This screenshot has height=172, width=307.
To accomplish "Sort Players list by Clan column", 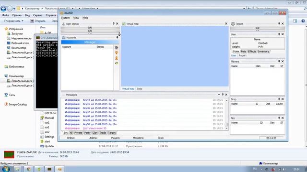I will [258, 66].
